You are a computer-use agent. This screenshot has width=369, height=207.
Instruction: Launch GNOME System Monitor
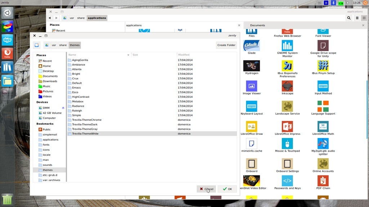click(x=287, y=45)
